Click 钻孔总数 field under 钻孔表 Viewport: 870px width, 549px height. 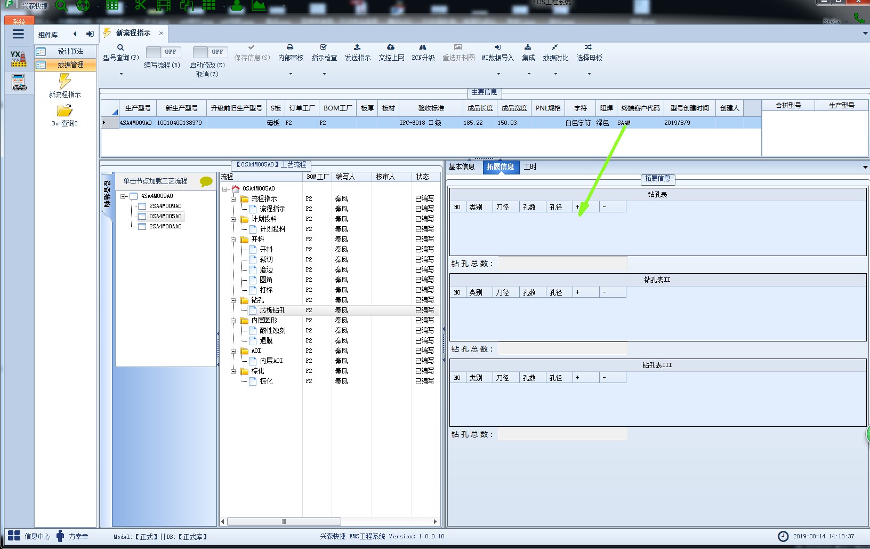(x=563, y=264)
